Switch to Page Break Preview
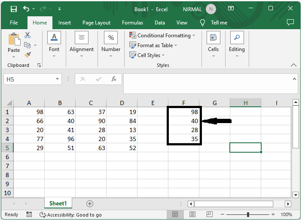 click(209, 214)
